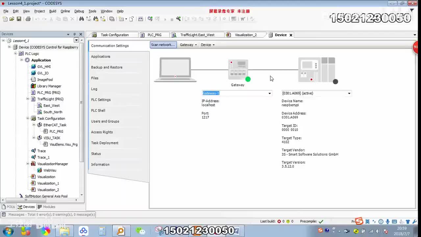The height and width of the screenshot is (237, 421).
Task: Open the Tools menu
Action: pos(92,11)
